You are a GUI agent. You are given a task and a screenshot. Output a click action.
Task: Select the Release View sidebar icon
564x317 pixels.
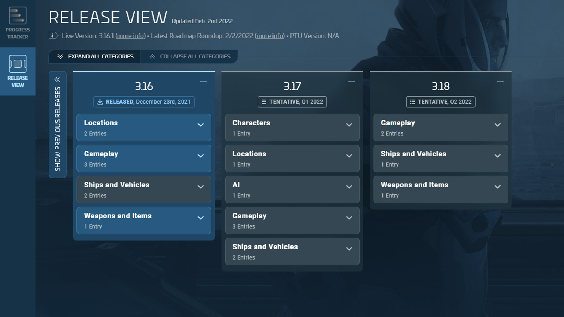coord(18,64)
